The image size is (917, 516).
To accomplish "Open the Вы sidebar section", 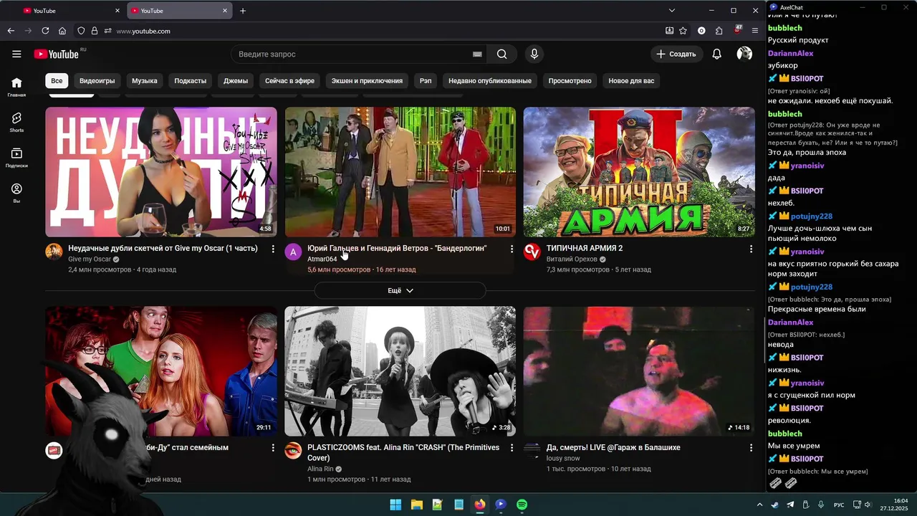I will coord(16,193).
